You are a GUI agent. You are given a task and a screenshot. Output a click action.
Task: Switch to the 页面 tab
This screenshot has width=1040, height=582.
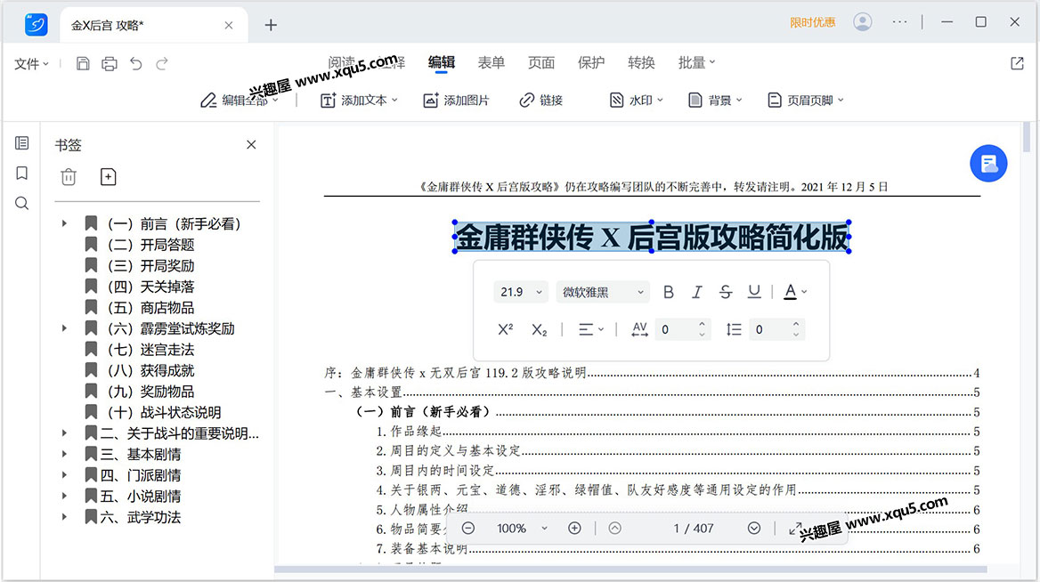click(540, 62)
